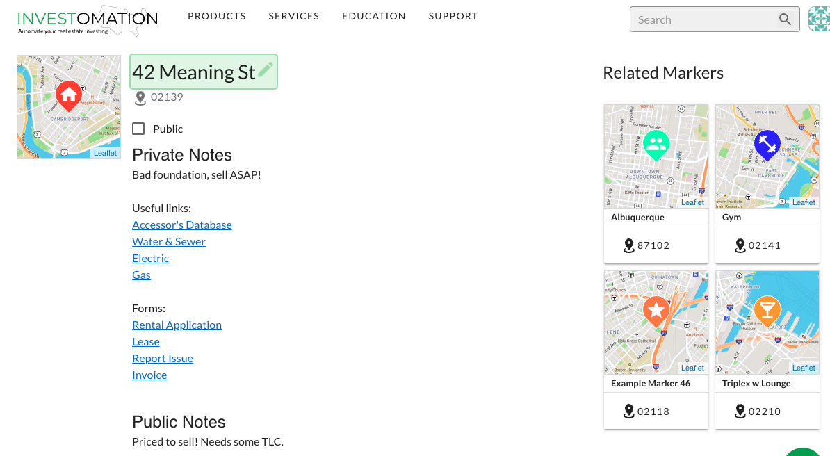Click the pencil edit icon beside address
Screen dimensions: 830x456
(x=266, y=70)
